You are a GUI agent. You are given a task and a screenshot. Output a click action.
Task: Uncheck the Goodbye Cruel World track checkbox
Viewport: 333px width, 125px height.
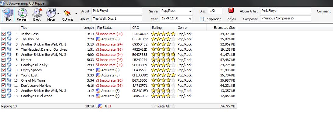[x=3, y=96]
